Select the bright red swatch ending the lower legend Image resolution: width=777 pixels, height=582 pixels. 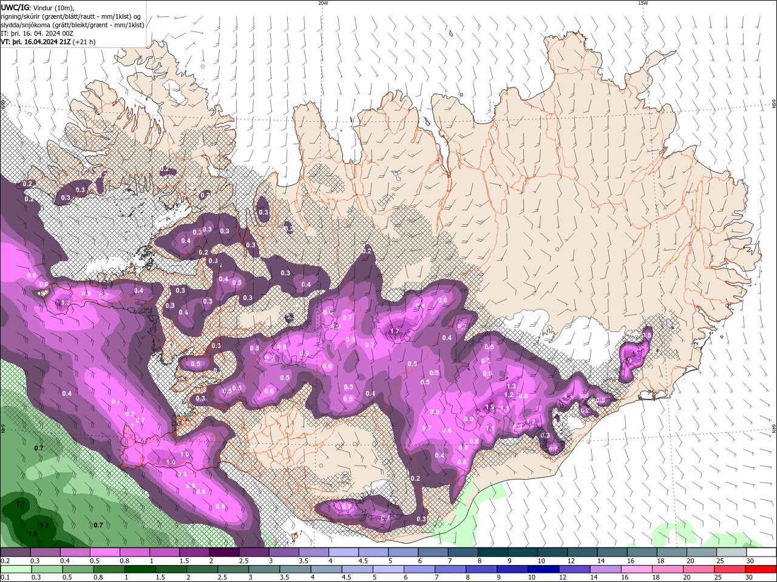point(761,569)
